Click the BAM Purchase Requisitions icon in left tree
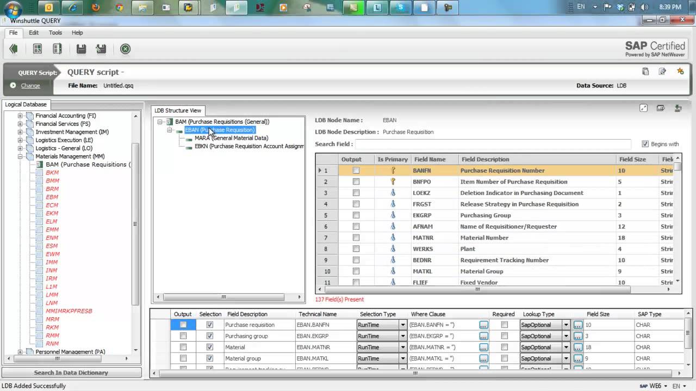696x391 pixels. tap(40, 165)
